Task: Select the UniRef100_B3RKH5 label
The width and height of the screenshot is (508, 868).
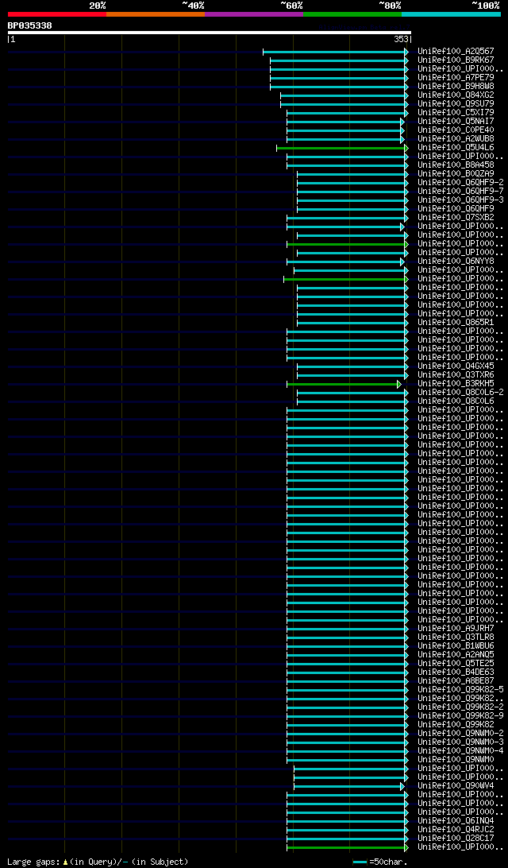Action: pyautogui.click(x=456, y=384)
